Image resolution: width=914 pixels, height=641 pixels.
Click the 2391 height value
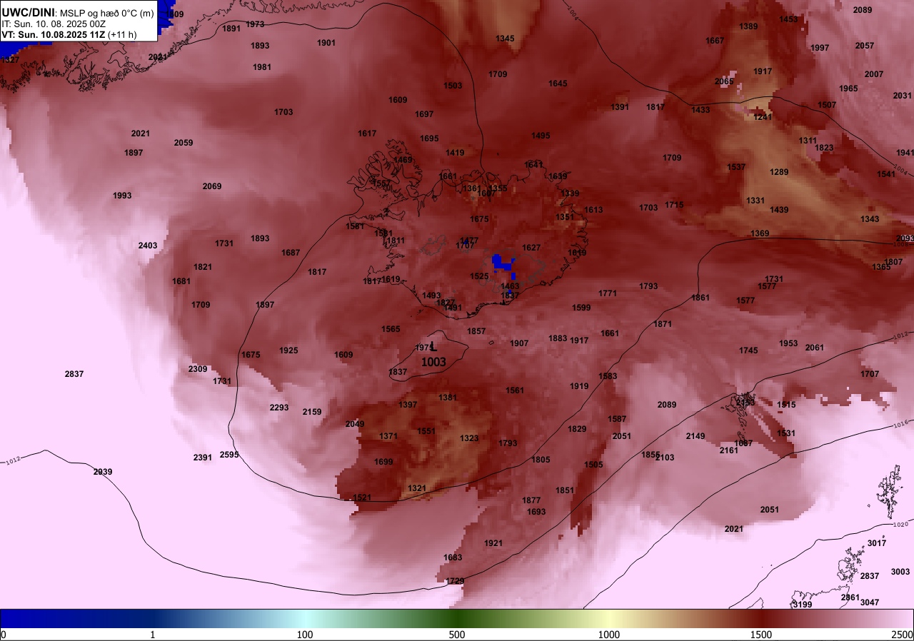pyautogui.click(x=203, y=458)
